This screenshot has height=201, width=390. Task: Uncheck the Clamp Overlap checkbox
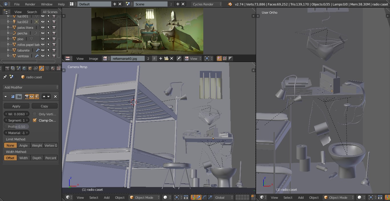point(35,120)
